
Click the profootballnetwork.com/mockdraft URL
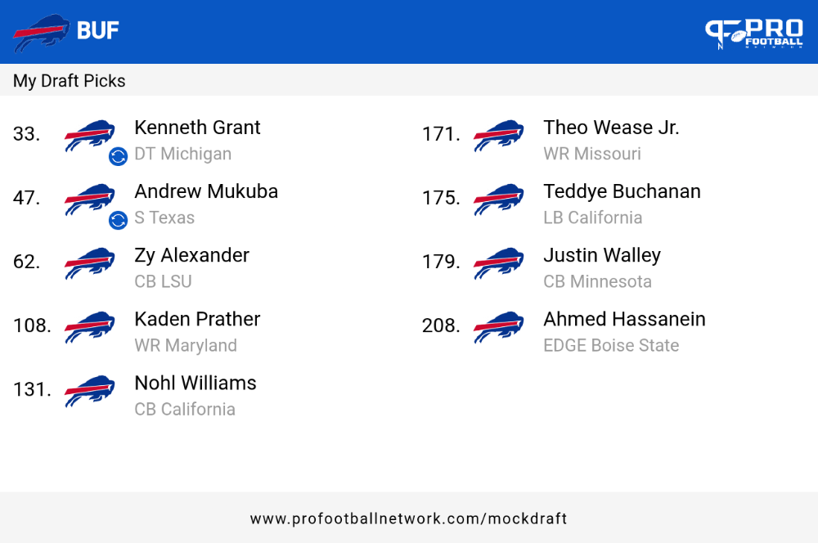pos(408,518)
